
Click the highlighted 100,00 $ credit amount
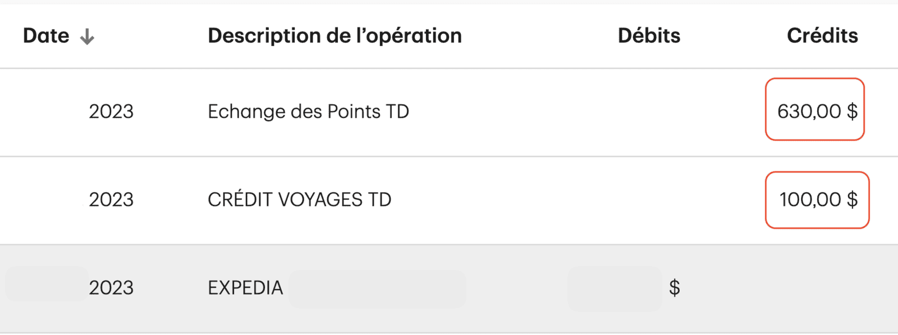818,200
